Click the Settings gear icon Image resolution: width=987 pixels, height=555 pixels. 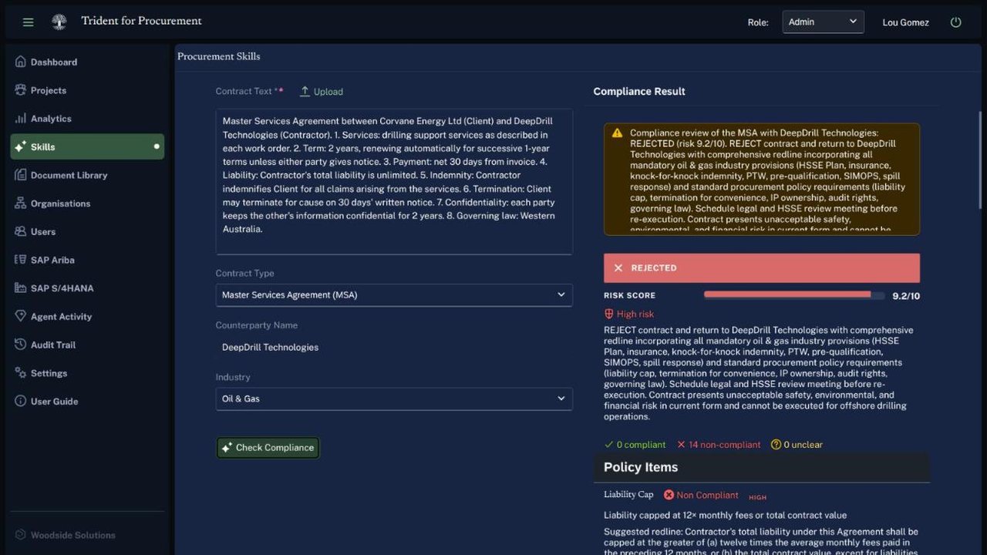pyautogui.click(x=21, y=373)
